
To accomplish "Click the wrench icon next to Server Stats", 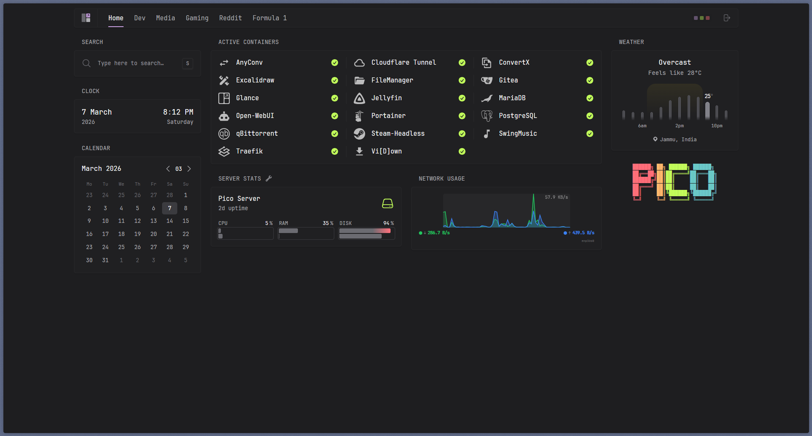I will [269, 178].
